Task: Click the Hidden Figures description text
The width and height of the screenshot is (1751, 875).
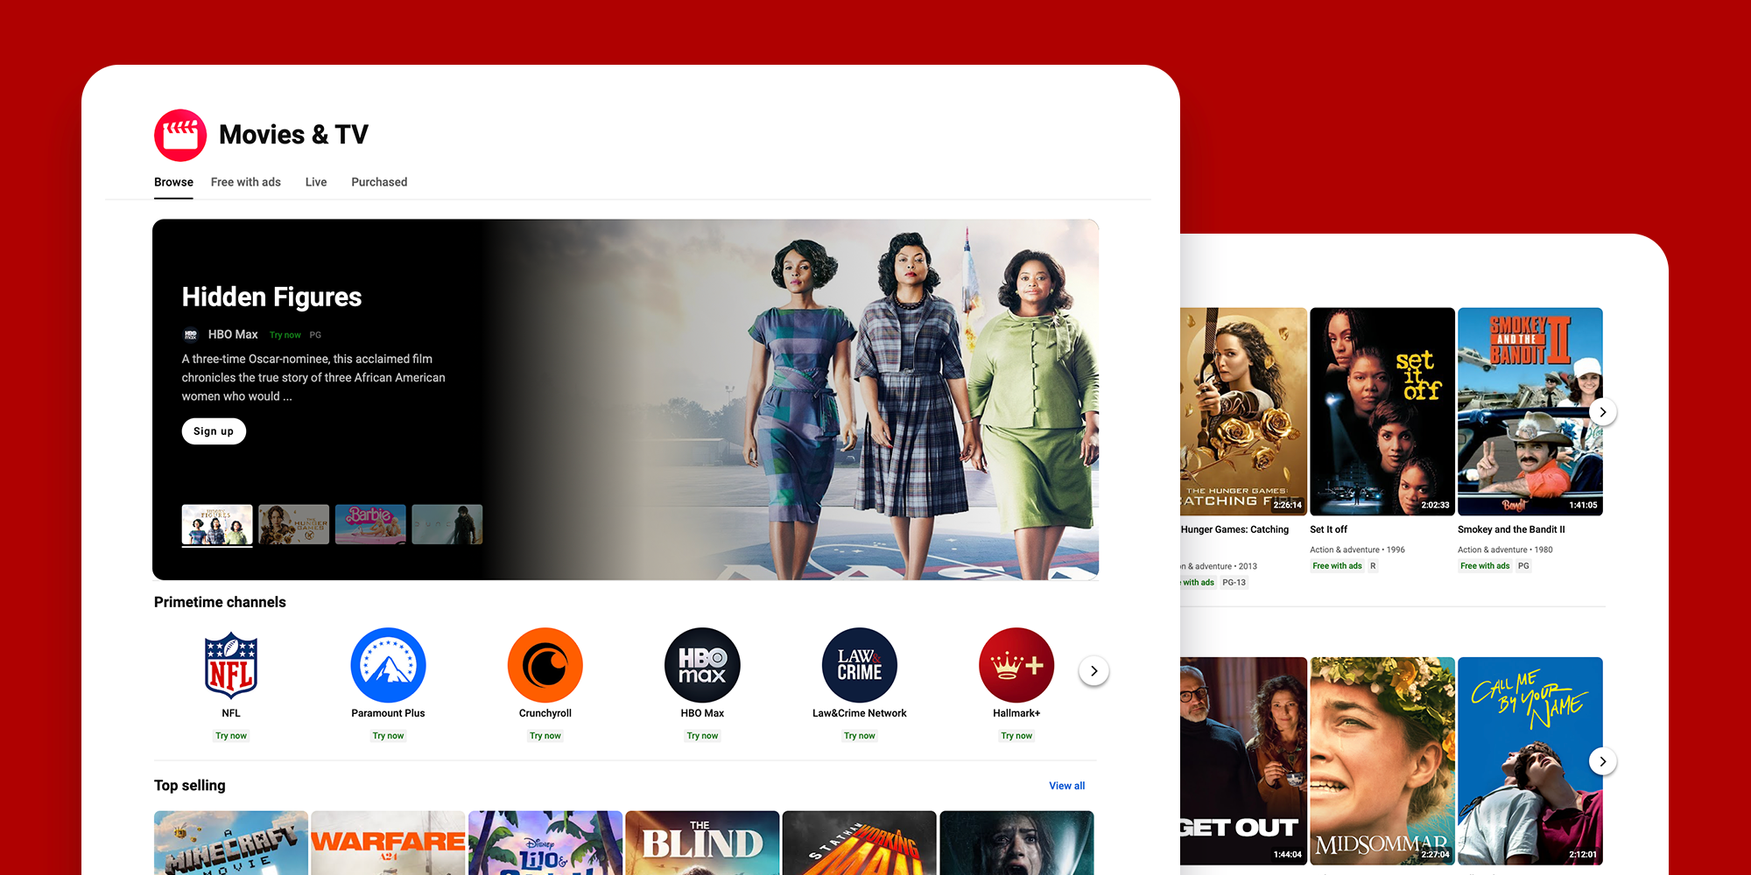Action: point(313,378)
